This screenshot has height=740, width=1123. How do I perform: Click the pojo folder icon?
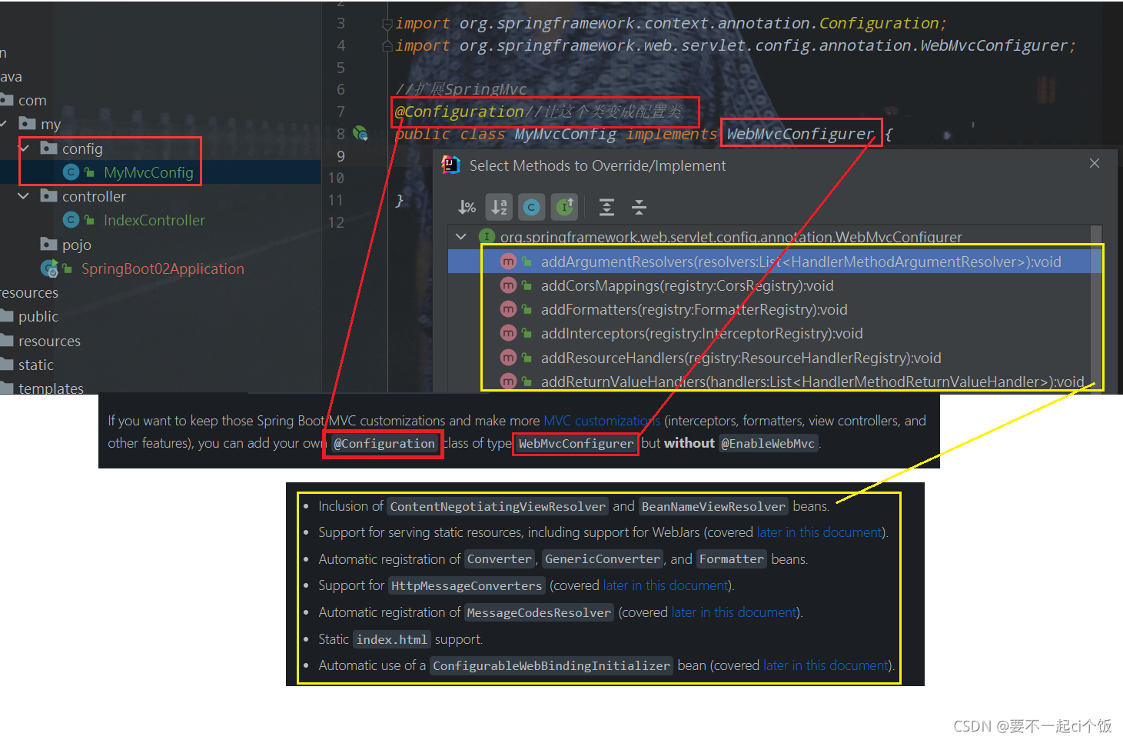pos(48,244)
